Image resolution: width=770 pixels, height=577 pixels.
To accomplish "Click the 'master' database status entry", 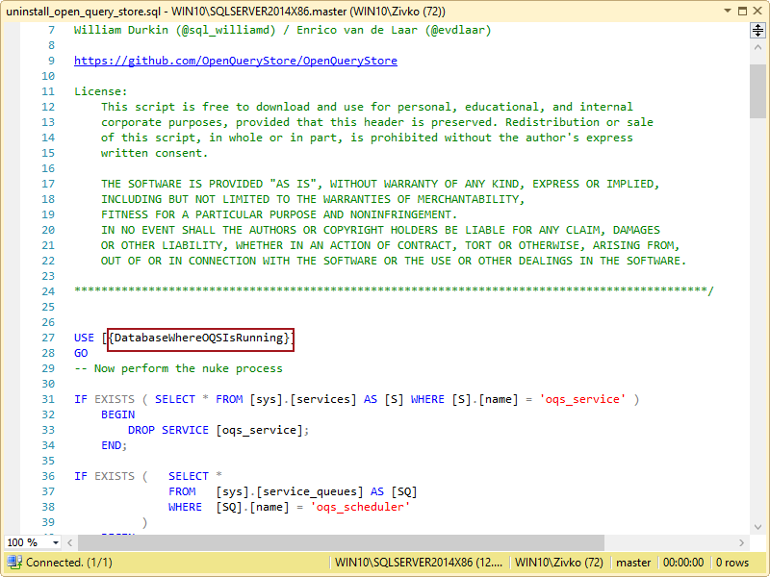I will [633, 563].
